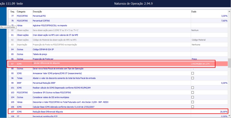Toggle Considerar IPI Outros na Base PIS/COFINS
The height and width of the screenshot is (118, 231).
[192, 92]
